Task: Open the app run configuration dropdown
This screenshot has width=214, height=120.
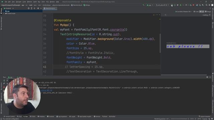Action: (150, 5)
